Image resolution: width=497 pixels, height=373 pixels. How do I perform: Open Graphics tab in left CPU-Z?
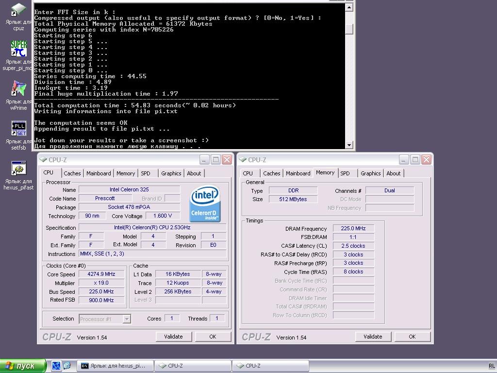pyautogui.click(x=171, y=173)
